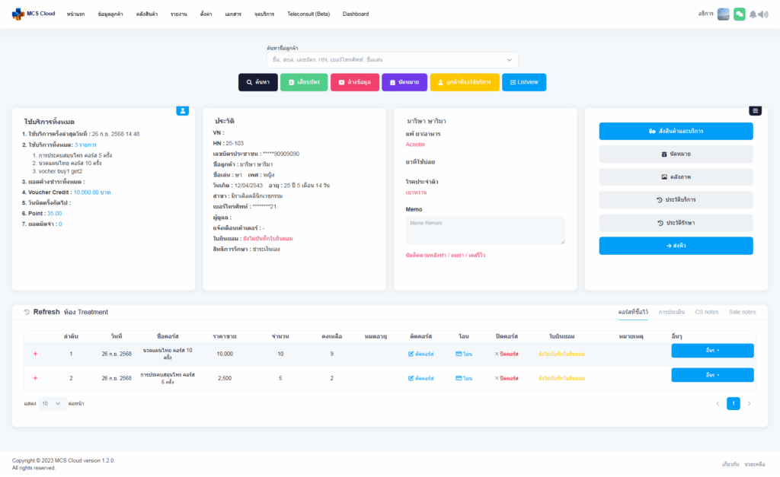
Task: Click the notification bell icon
Action: pyautogui.click(x=753, y=14)
